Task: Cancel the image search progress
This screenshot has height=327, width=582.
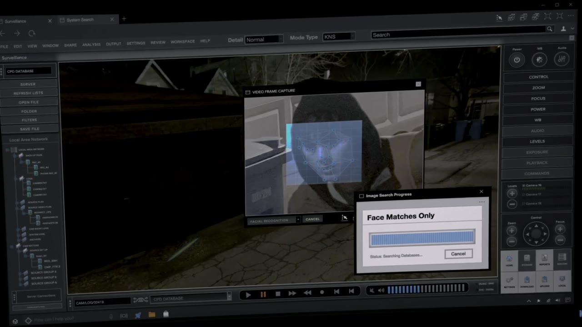Action: (x=458, y=254)
